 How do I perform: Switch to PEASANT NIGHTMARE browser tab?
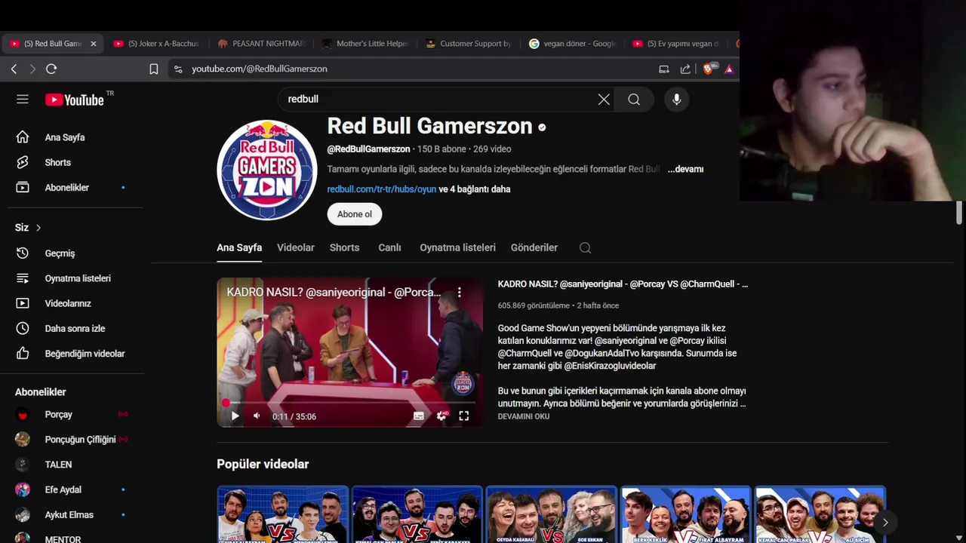(261, 44)
